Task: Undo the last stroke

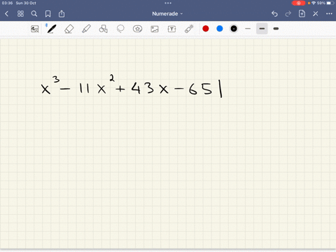Action: coord(274,14)
